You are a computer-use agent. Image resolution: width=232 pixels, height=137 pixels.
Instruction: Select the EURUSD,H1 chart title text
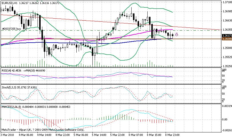[x=9, y=3]
